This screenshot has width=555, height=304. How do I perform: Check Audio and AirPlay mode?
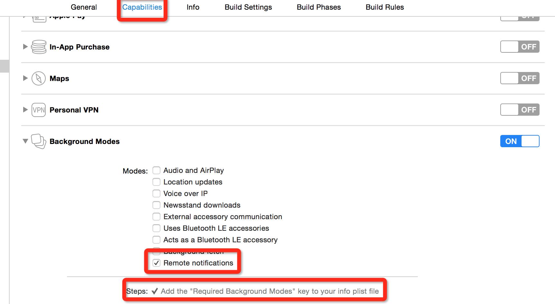pos(156,170)
